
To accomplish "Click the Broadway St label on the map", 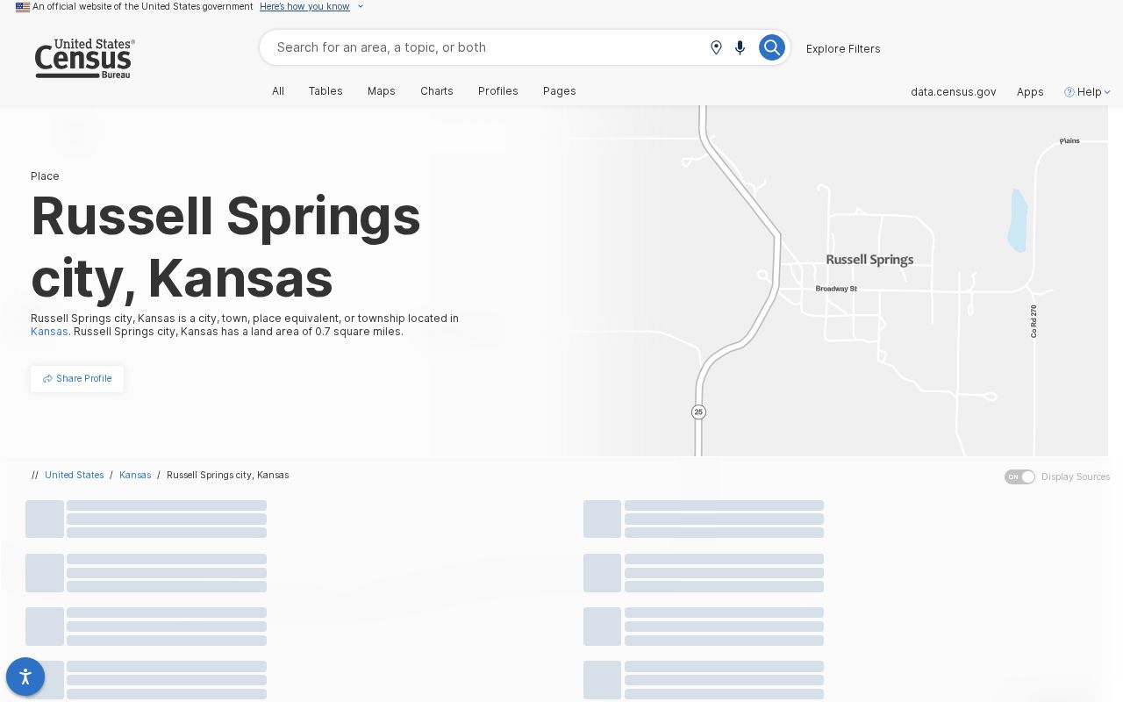I will [836, 289].
